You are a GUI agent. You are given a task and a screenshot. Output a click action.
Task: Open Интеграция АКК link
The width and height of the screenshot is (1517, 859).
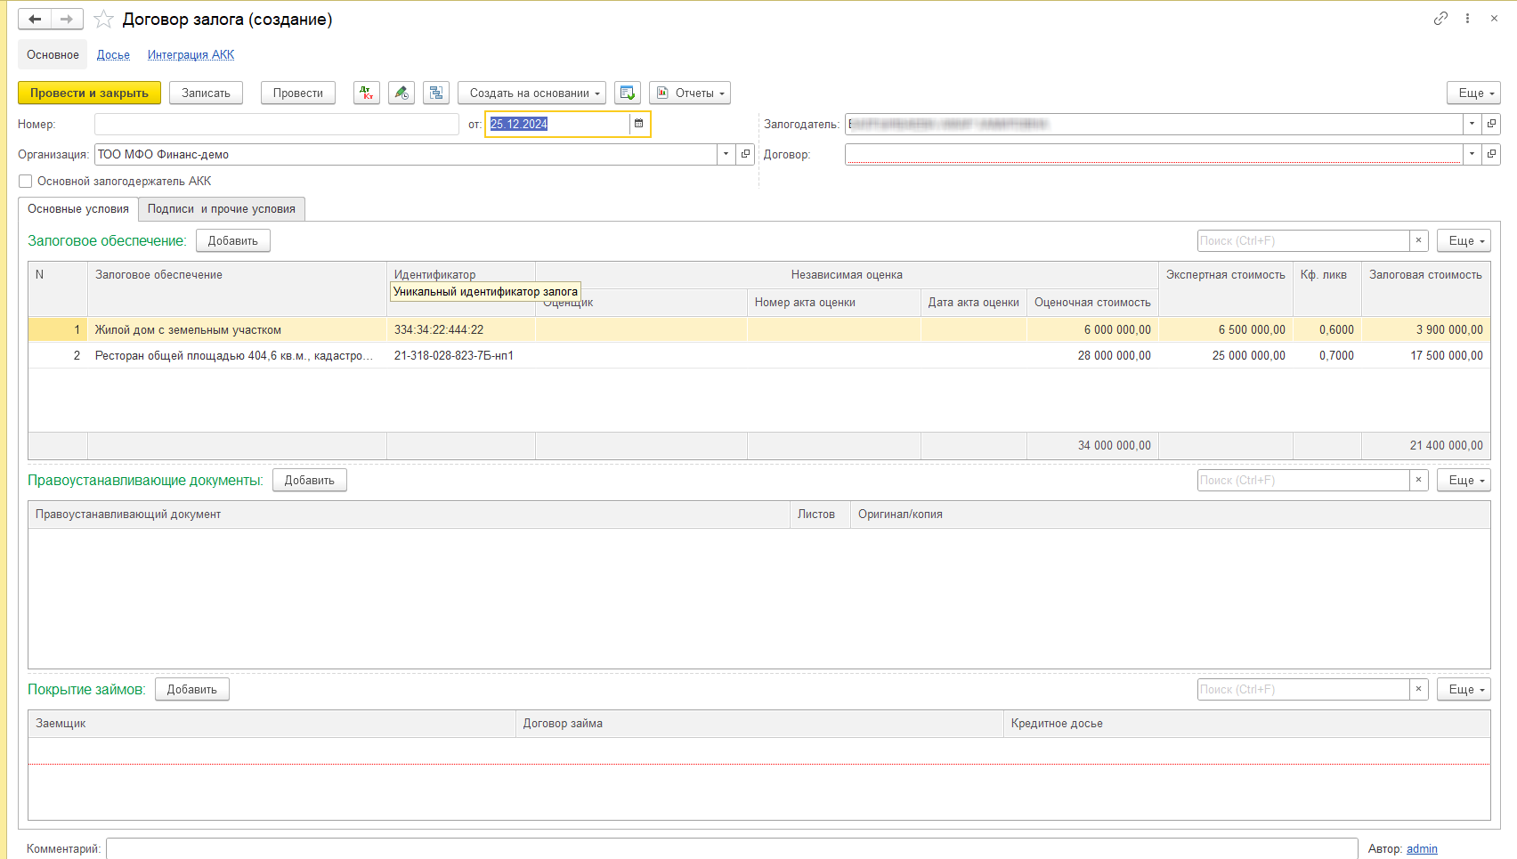pos(191,54)
